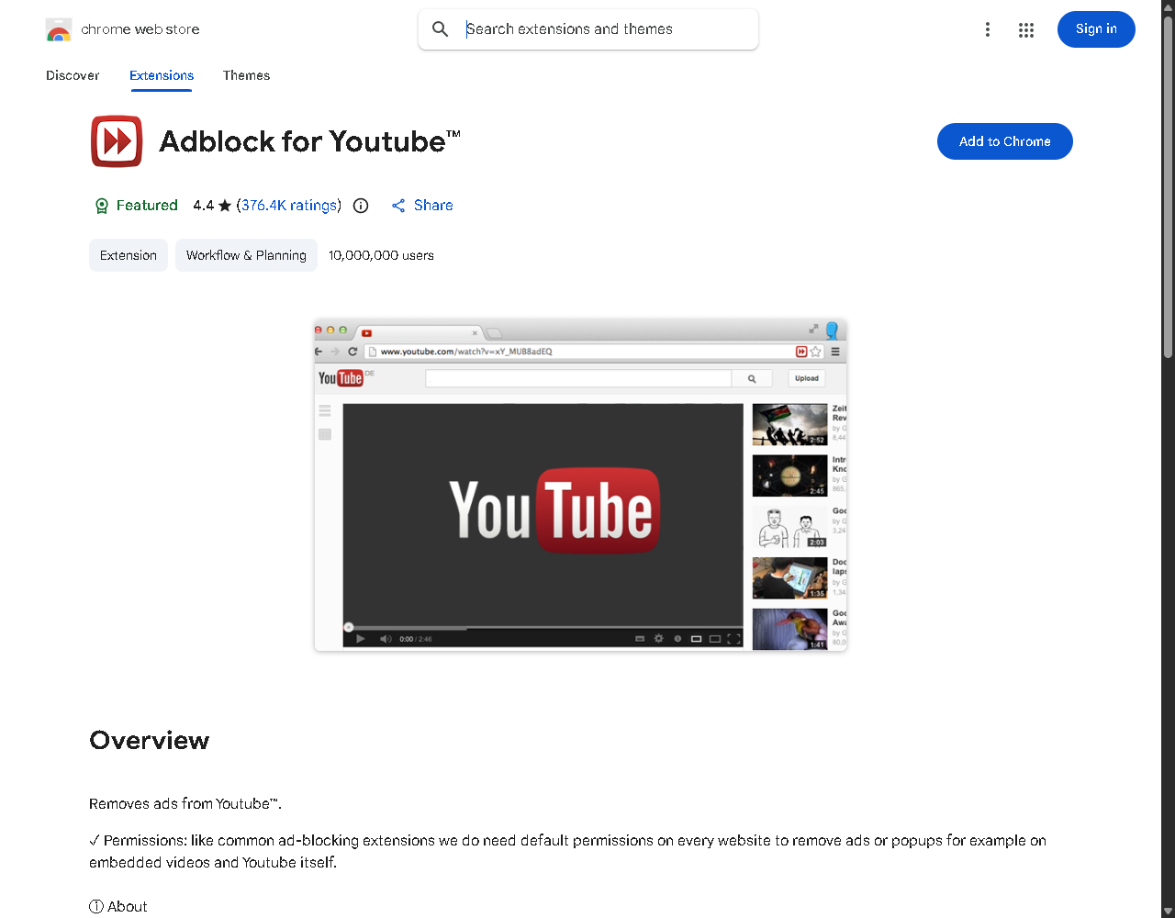Click the Extension category chip
The height and width of the screenshot is (918, 1175).
click(x=129, y=255)
